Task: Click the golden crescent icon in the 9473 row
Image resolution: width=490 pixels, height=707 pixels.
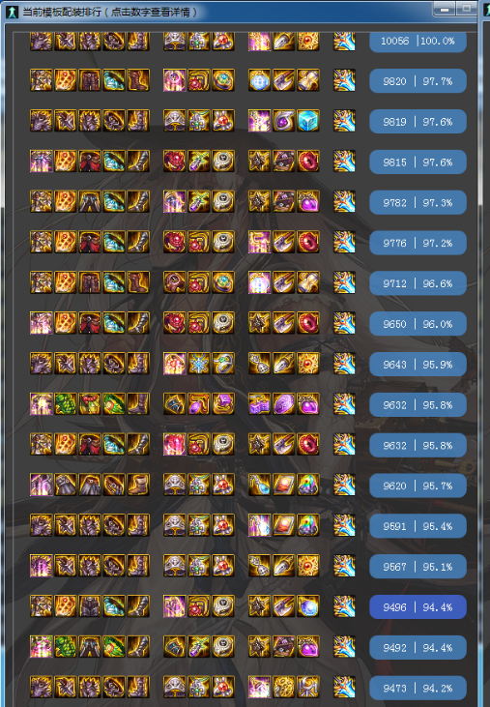Action: point(308,687)
